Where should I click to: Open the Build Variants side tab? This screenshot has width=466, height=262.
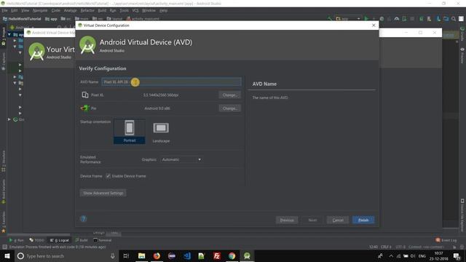click(x=4, y=191)
